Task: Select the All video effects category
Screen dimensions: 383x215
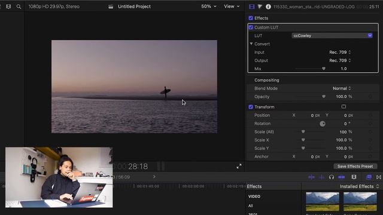Action: click(251, 205)
